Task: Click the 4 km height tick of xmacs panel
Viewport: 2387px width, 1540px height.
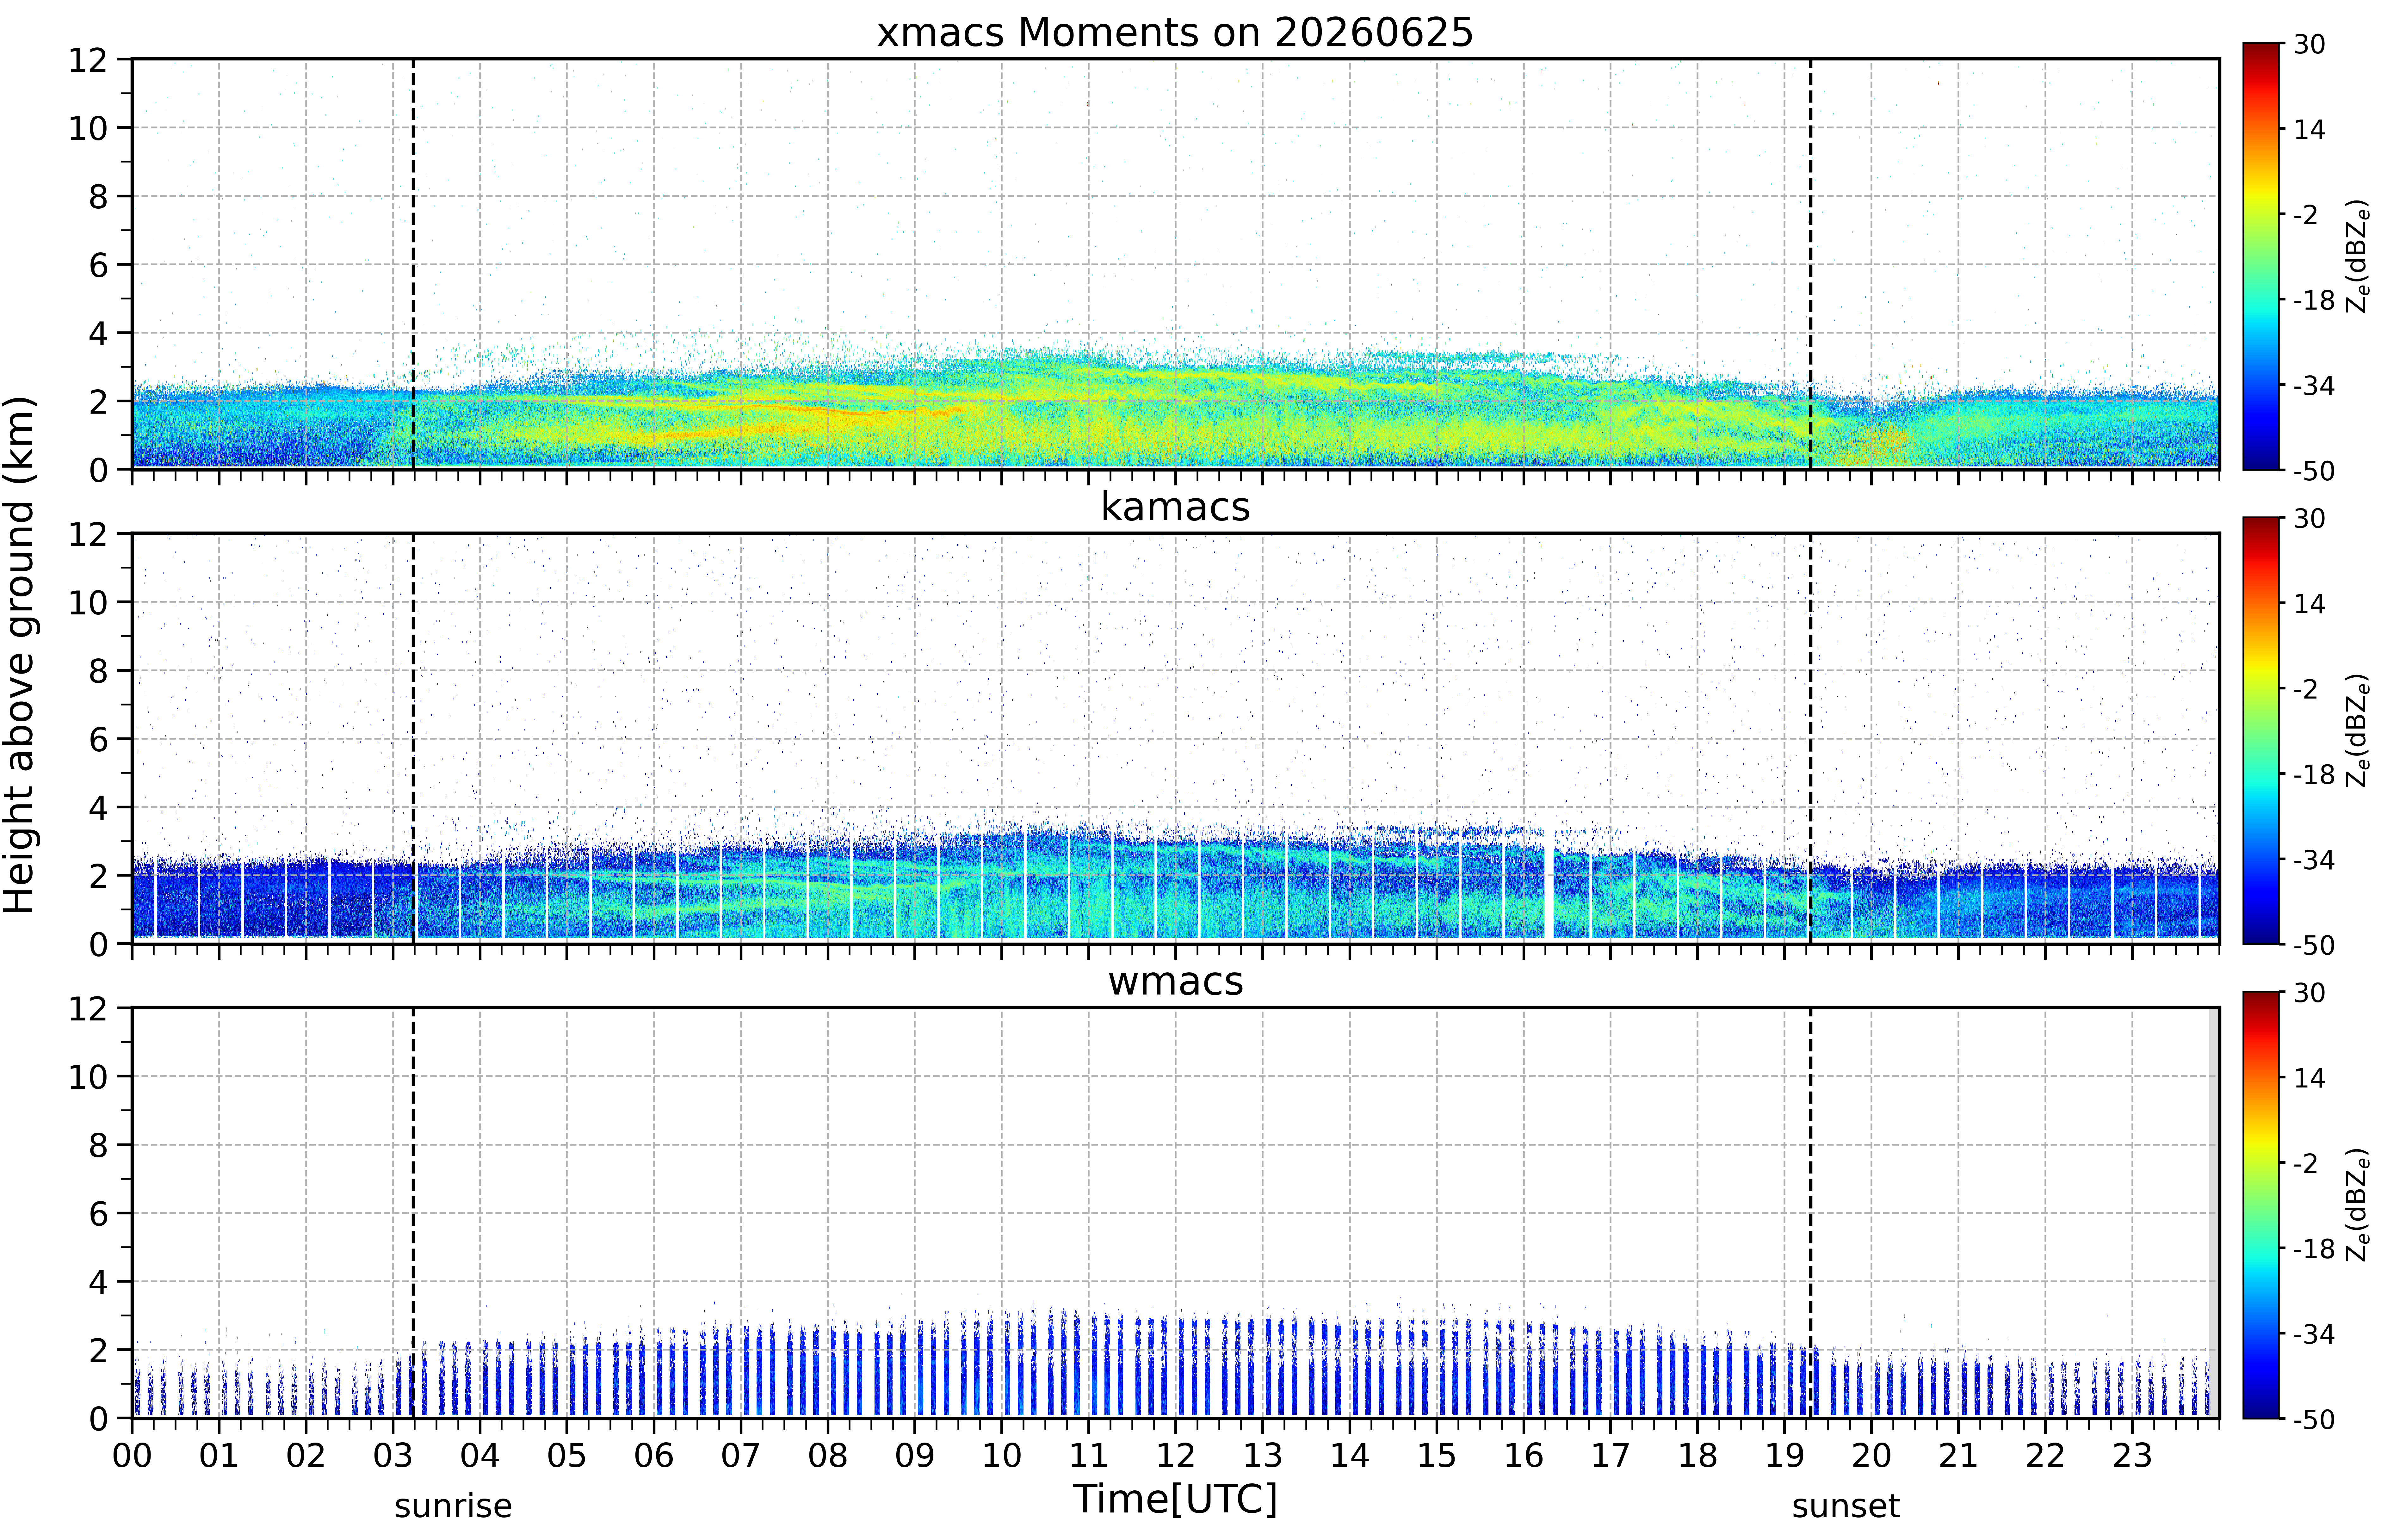Action: [98, 333]
